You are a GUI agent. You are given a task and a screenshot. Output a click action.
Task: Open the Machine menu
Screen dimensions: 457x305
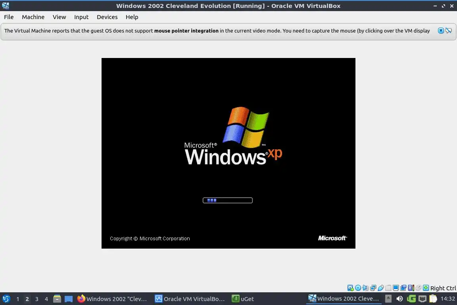(x=33, y=17)
